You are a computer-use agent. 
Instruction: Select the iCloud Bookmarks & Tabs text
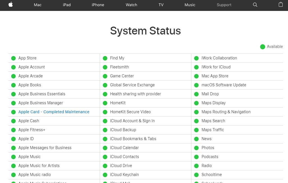(x=133, y=139)
